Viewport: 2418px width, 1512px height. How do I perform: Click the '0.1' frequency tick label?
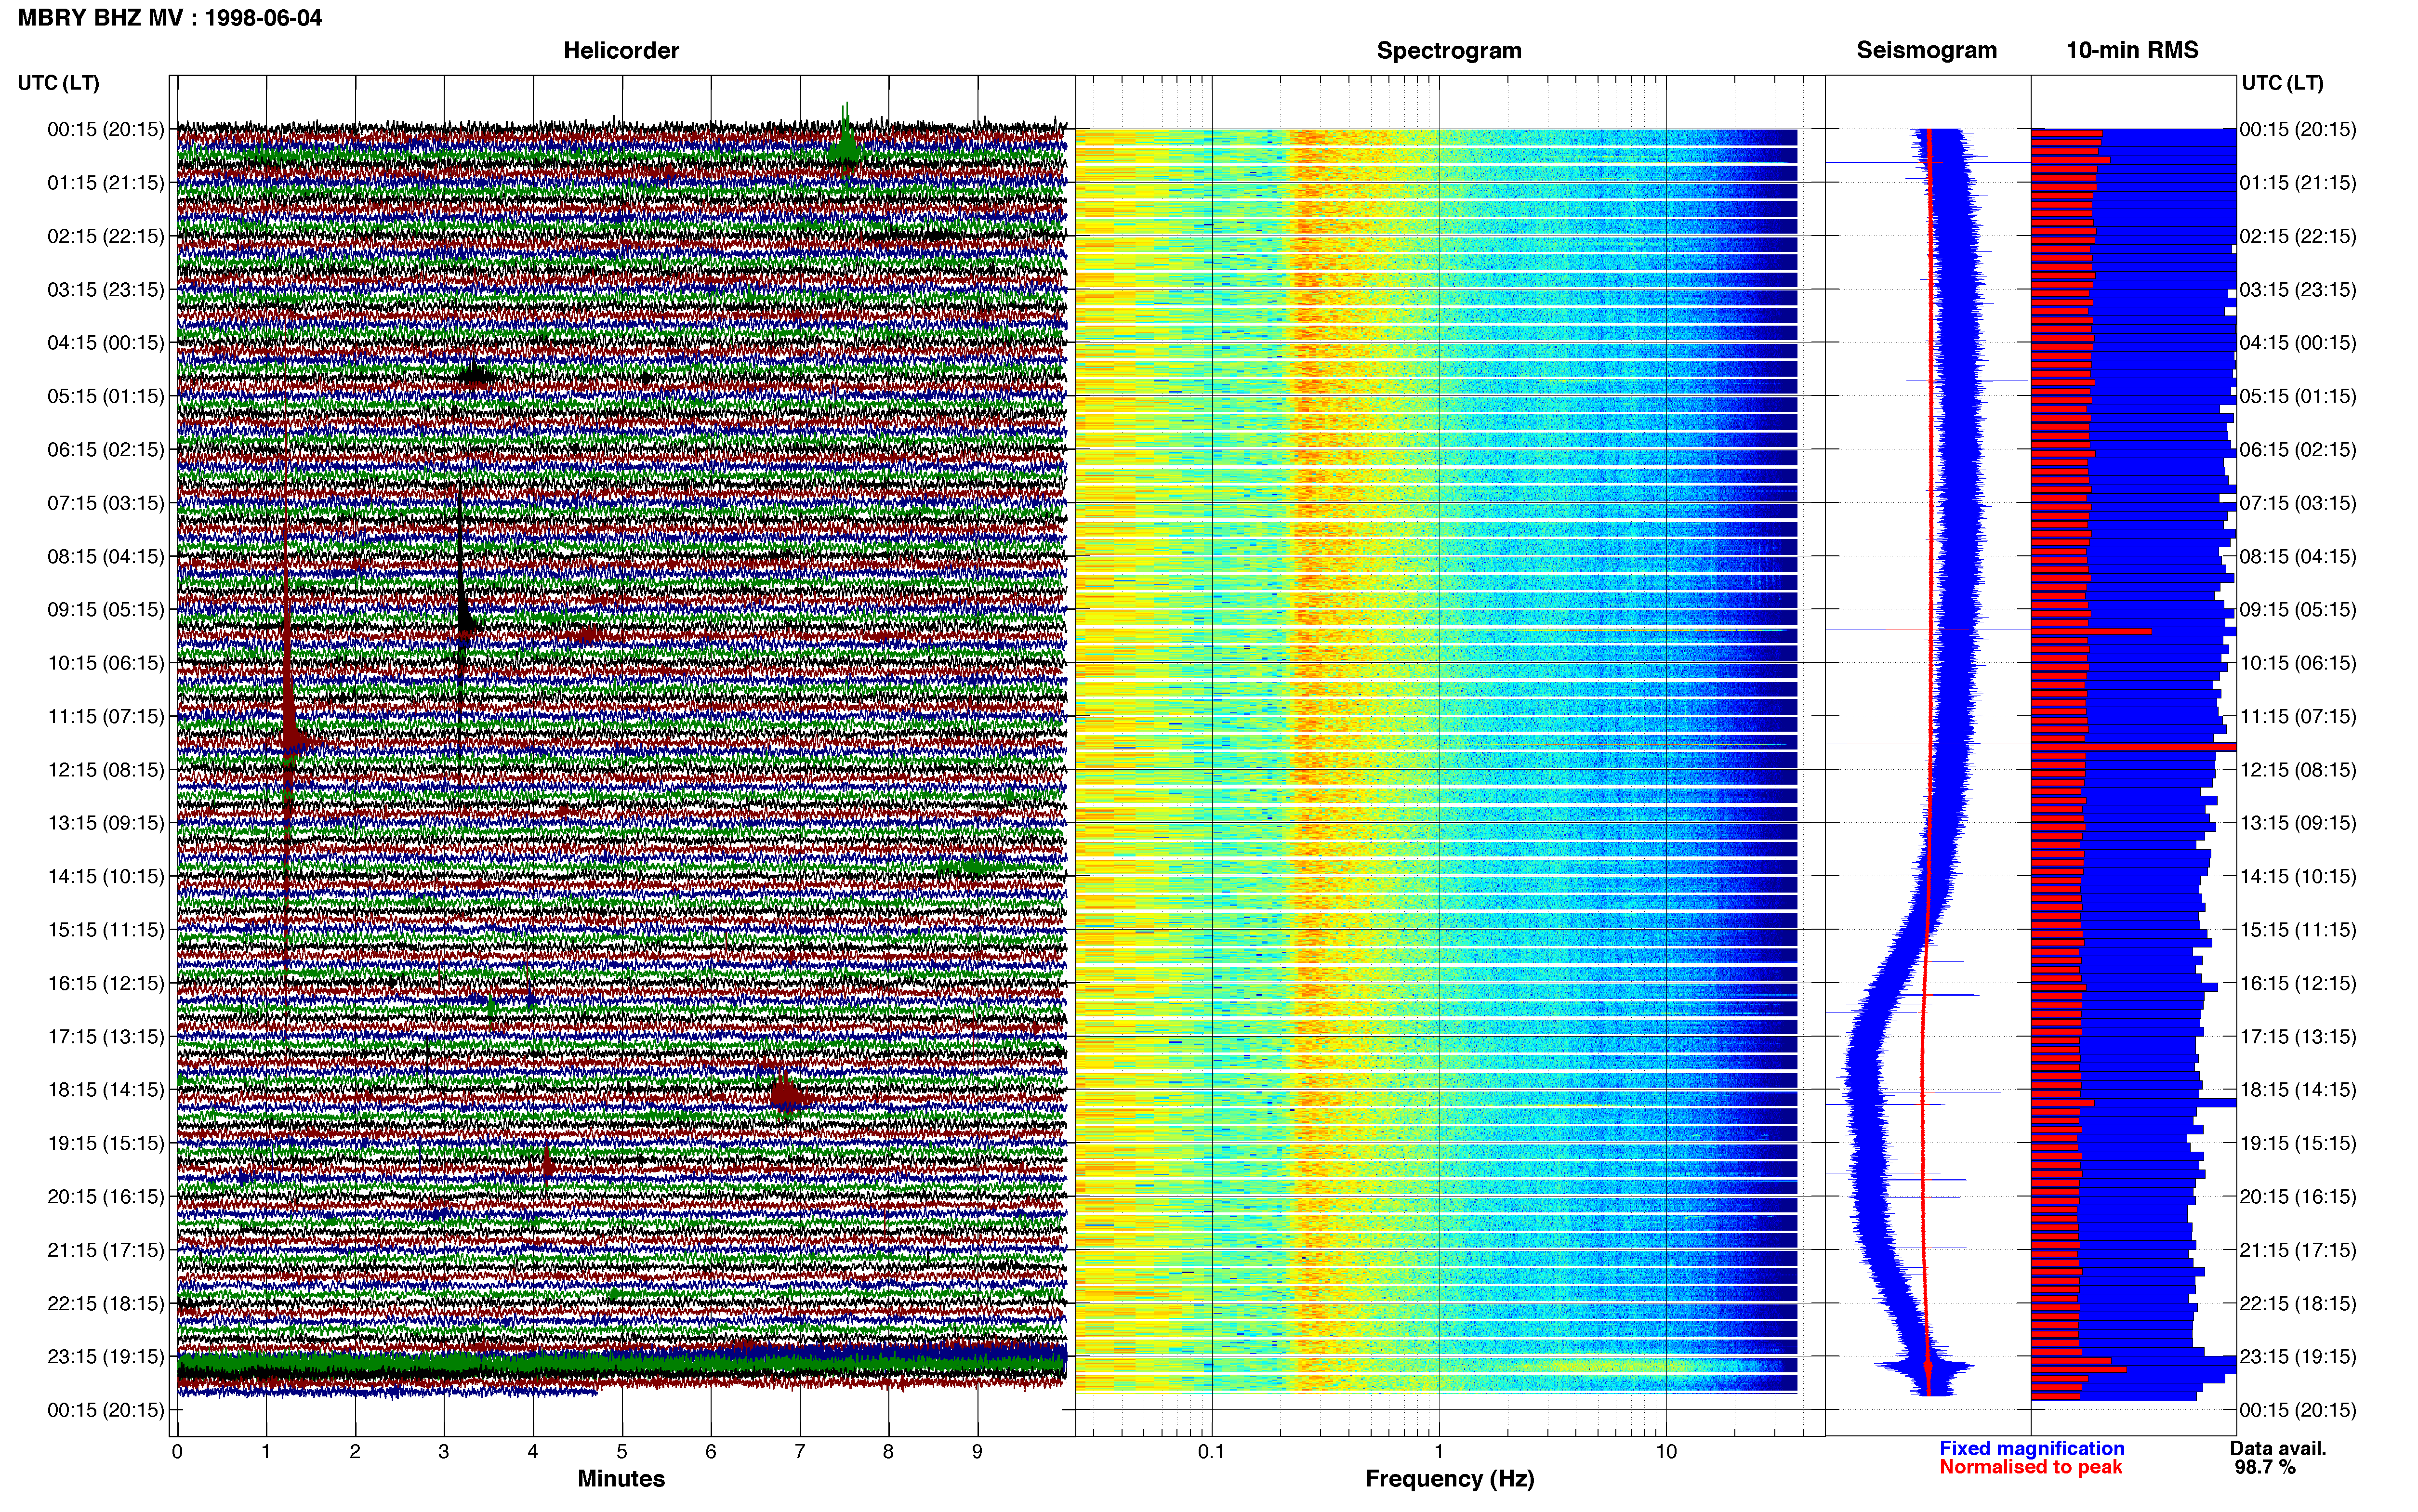click(x=1211, y=1452)
